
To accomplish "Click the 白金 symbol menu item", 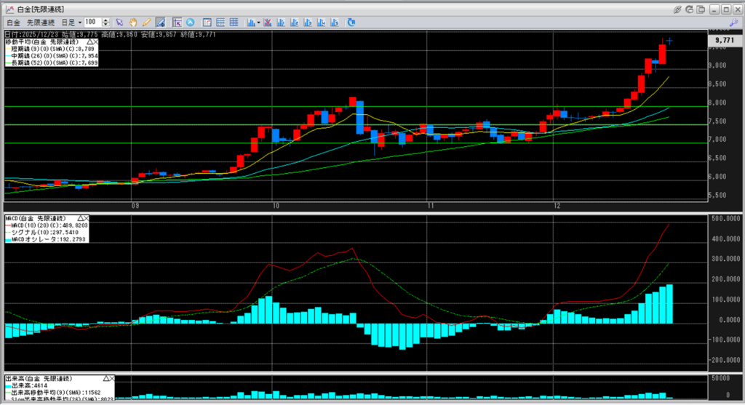I will 12,23.
